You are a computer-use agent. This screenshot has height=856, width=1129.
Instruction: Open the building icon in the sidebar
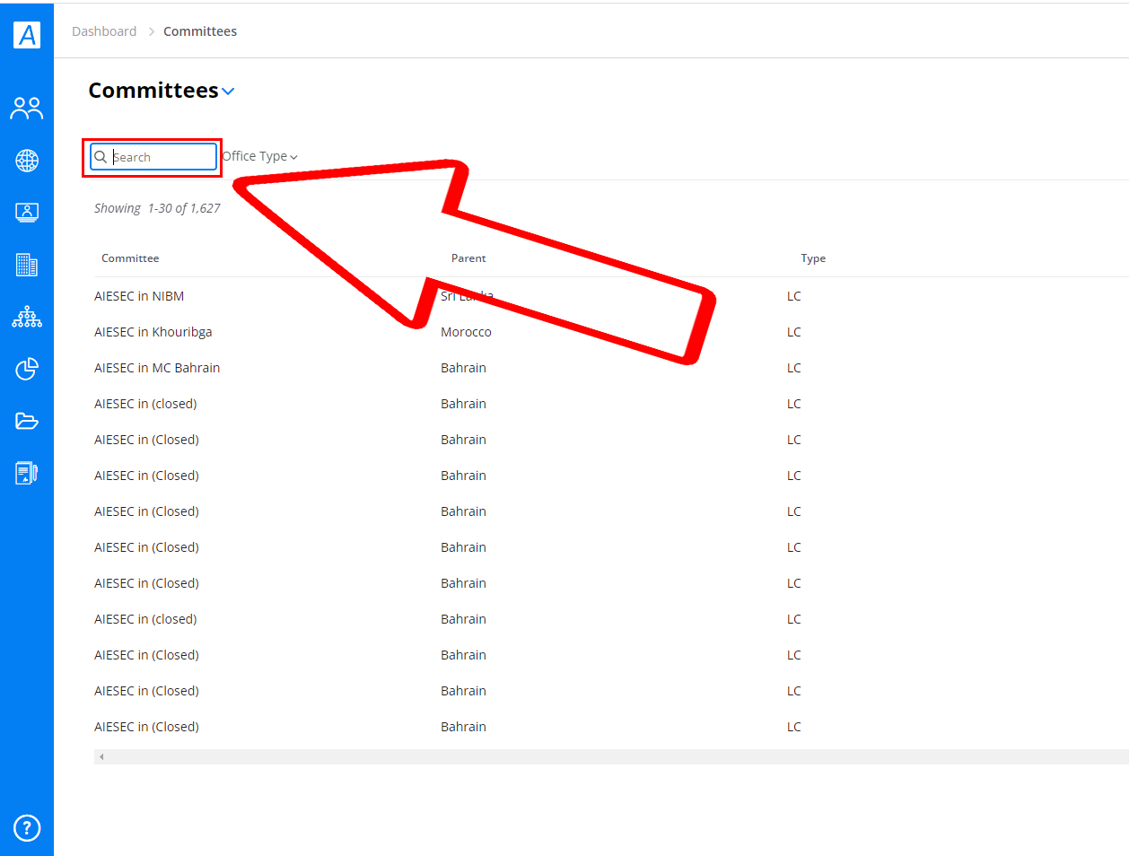click(27, 265)
